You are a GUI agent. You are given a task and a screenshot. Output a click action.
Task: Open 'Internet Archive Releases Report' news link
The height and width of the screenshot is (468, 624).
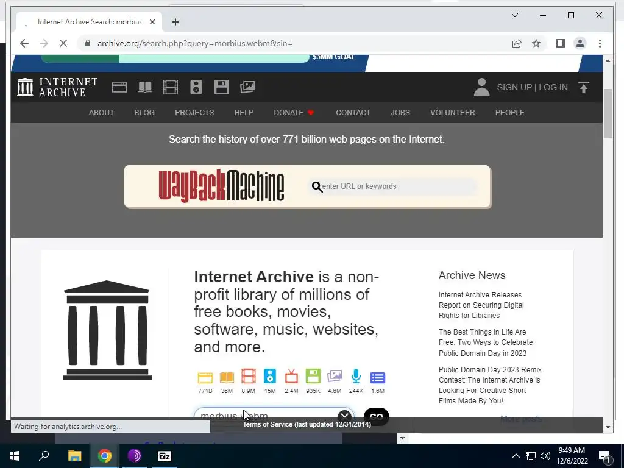point(481,305)
